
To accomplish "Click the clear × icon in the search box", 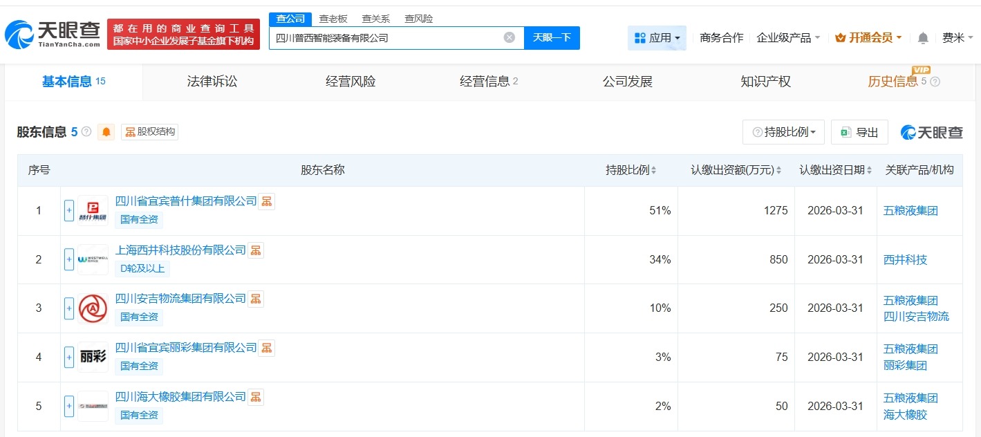I will tap(510, 37).
